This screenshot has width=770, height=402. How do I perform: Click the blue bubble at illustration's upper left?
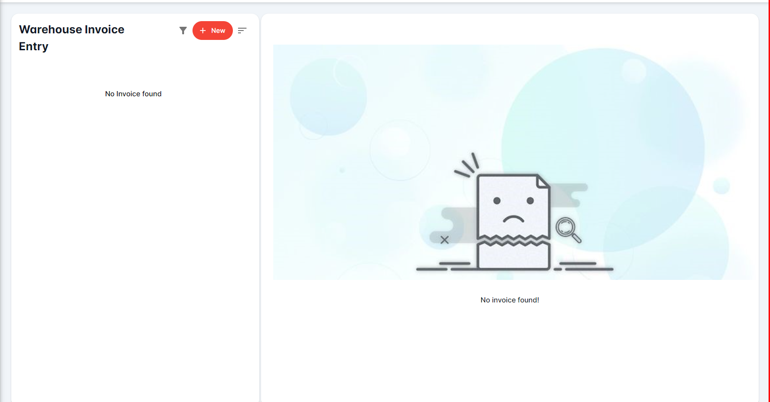[x=328, y=97]
